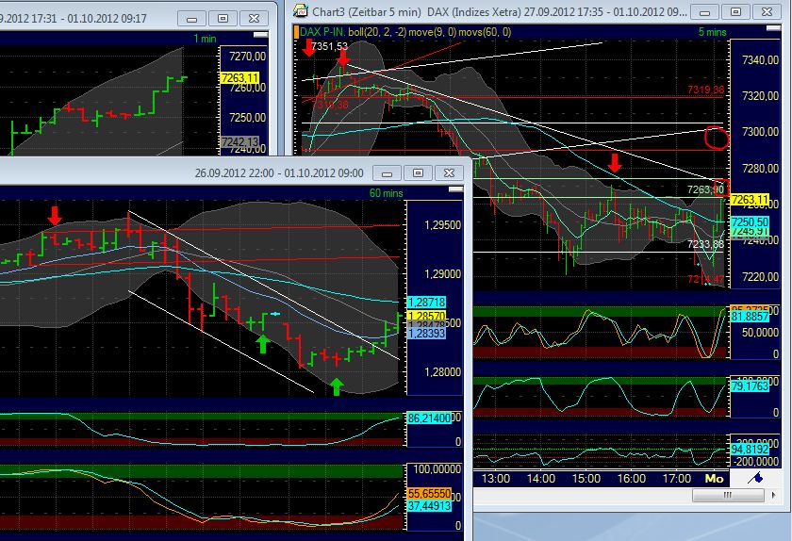Image resolution: width=792 pixels, height=541 pixels.
Task: Click the Chart3 window title icon
Action: 301,10
